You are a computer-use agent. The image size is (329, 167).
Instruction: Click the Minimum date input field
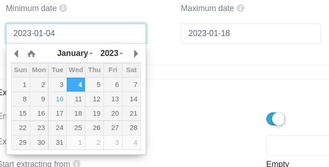(x=76, y=33)
